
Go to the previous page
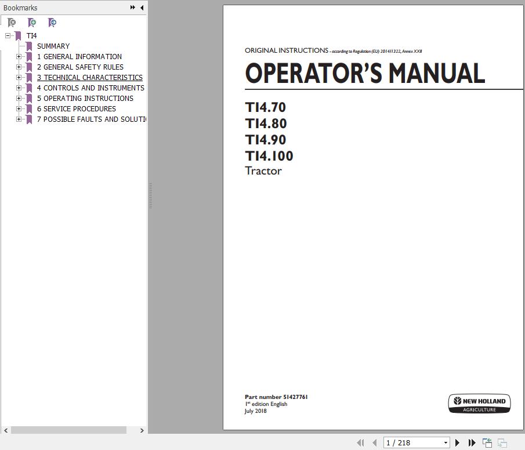click(x=374, y=442)
